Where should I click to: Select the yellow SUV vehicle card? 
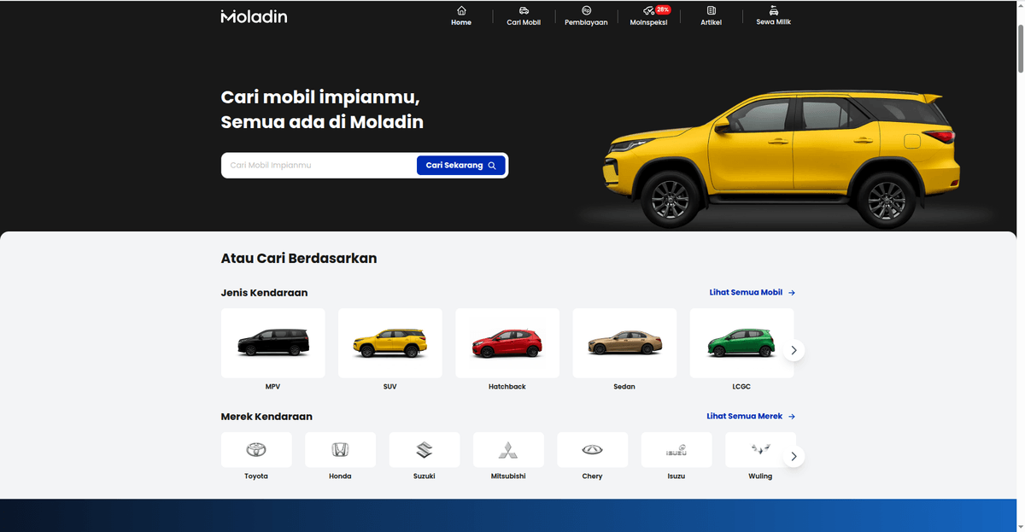point(390,343)
